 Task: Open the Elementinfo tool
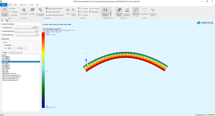pyautogui.click(x=24, y=12)
